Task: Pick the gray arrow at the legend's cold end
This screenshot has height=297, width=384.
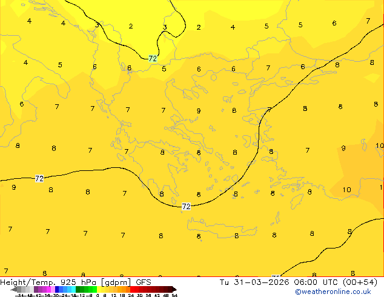Action: coord(14,289)
